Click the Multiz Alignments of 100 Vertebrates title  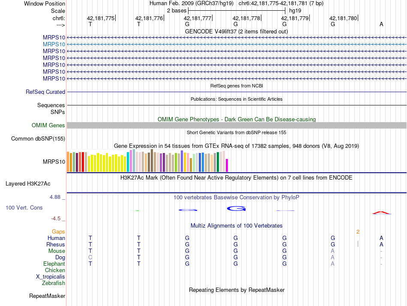[x=236, y=225]
